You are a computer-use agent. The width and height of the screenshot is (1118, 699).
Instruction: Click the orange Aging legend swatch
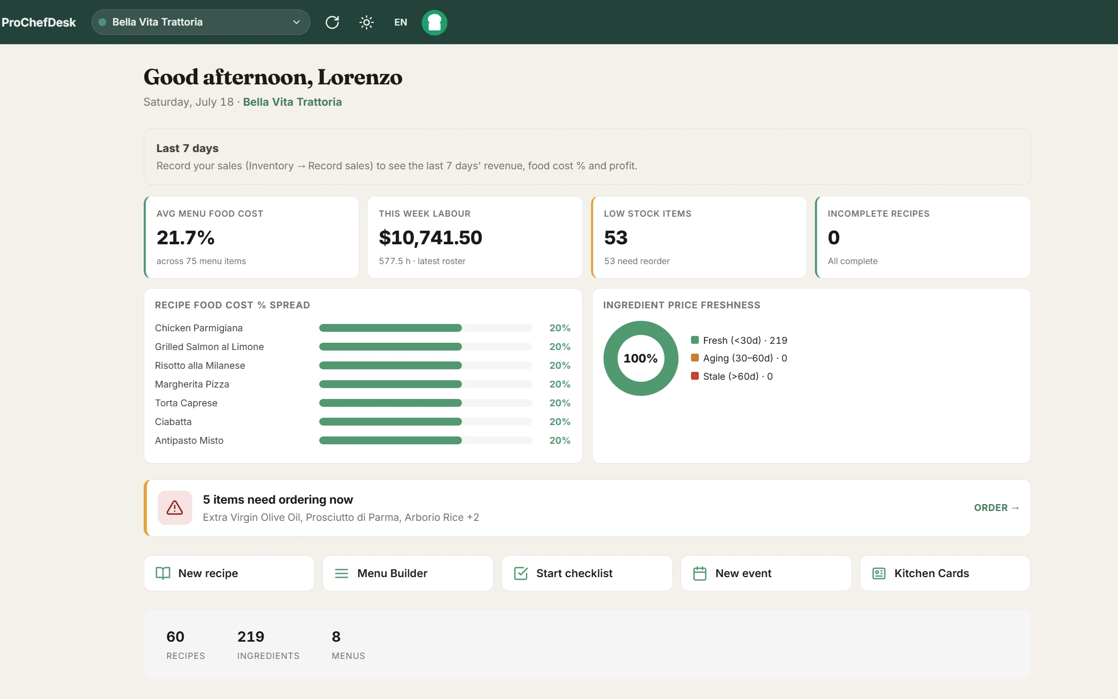click(x=695, y=358)
